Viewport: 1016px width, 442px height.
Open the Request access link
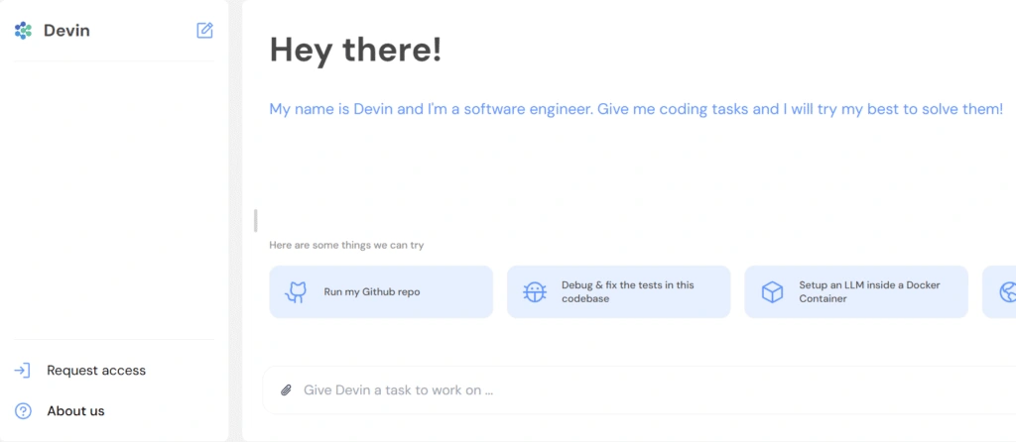96,371
